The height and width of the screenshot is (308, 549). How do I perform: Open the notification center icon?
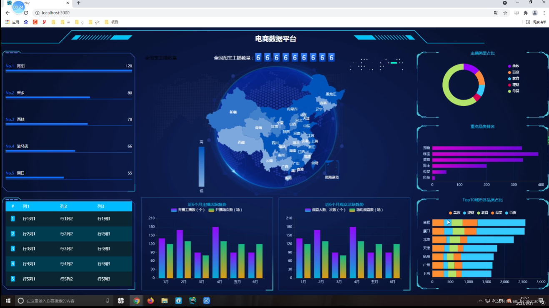(x=541, y=301)
